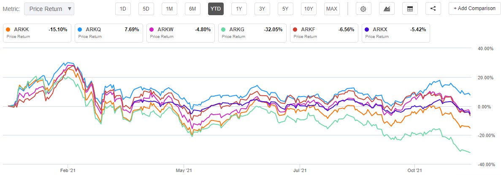This screenshot has height=175, width=501.
Task: Toggle the ARKW series legend card
Action: pos(181,33)
